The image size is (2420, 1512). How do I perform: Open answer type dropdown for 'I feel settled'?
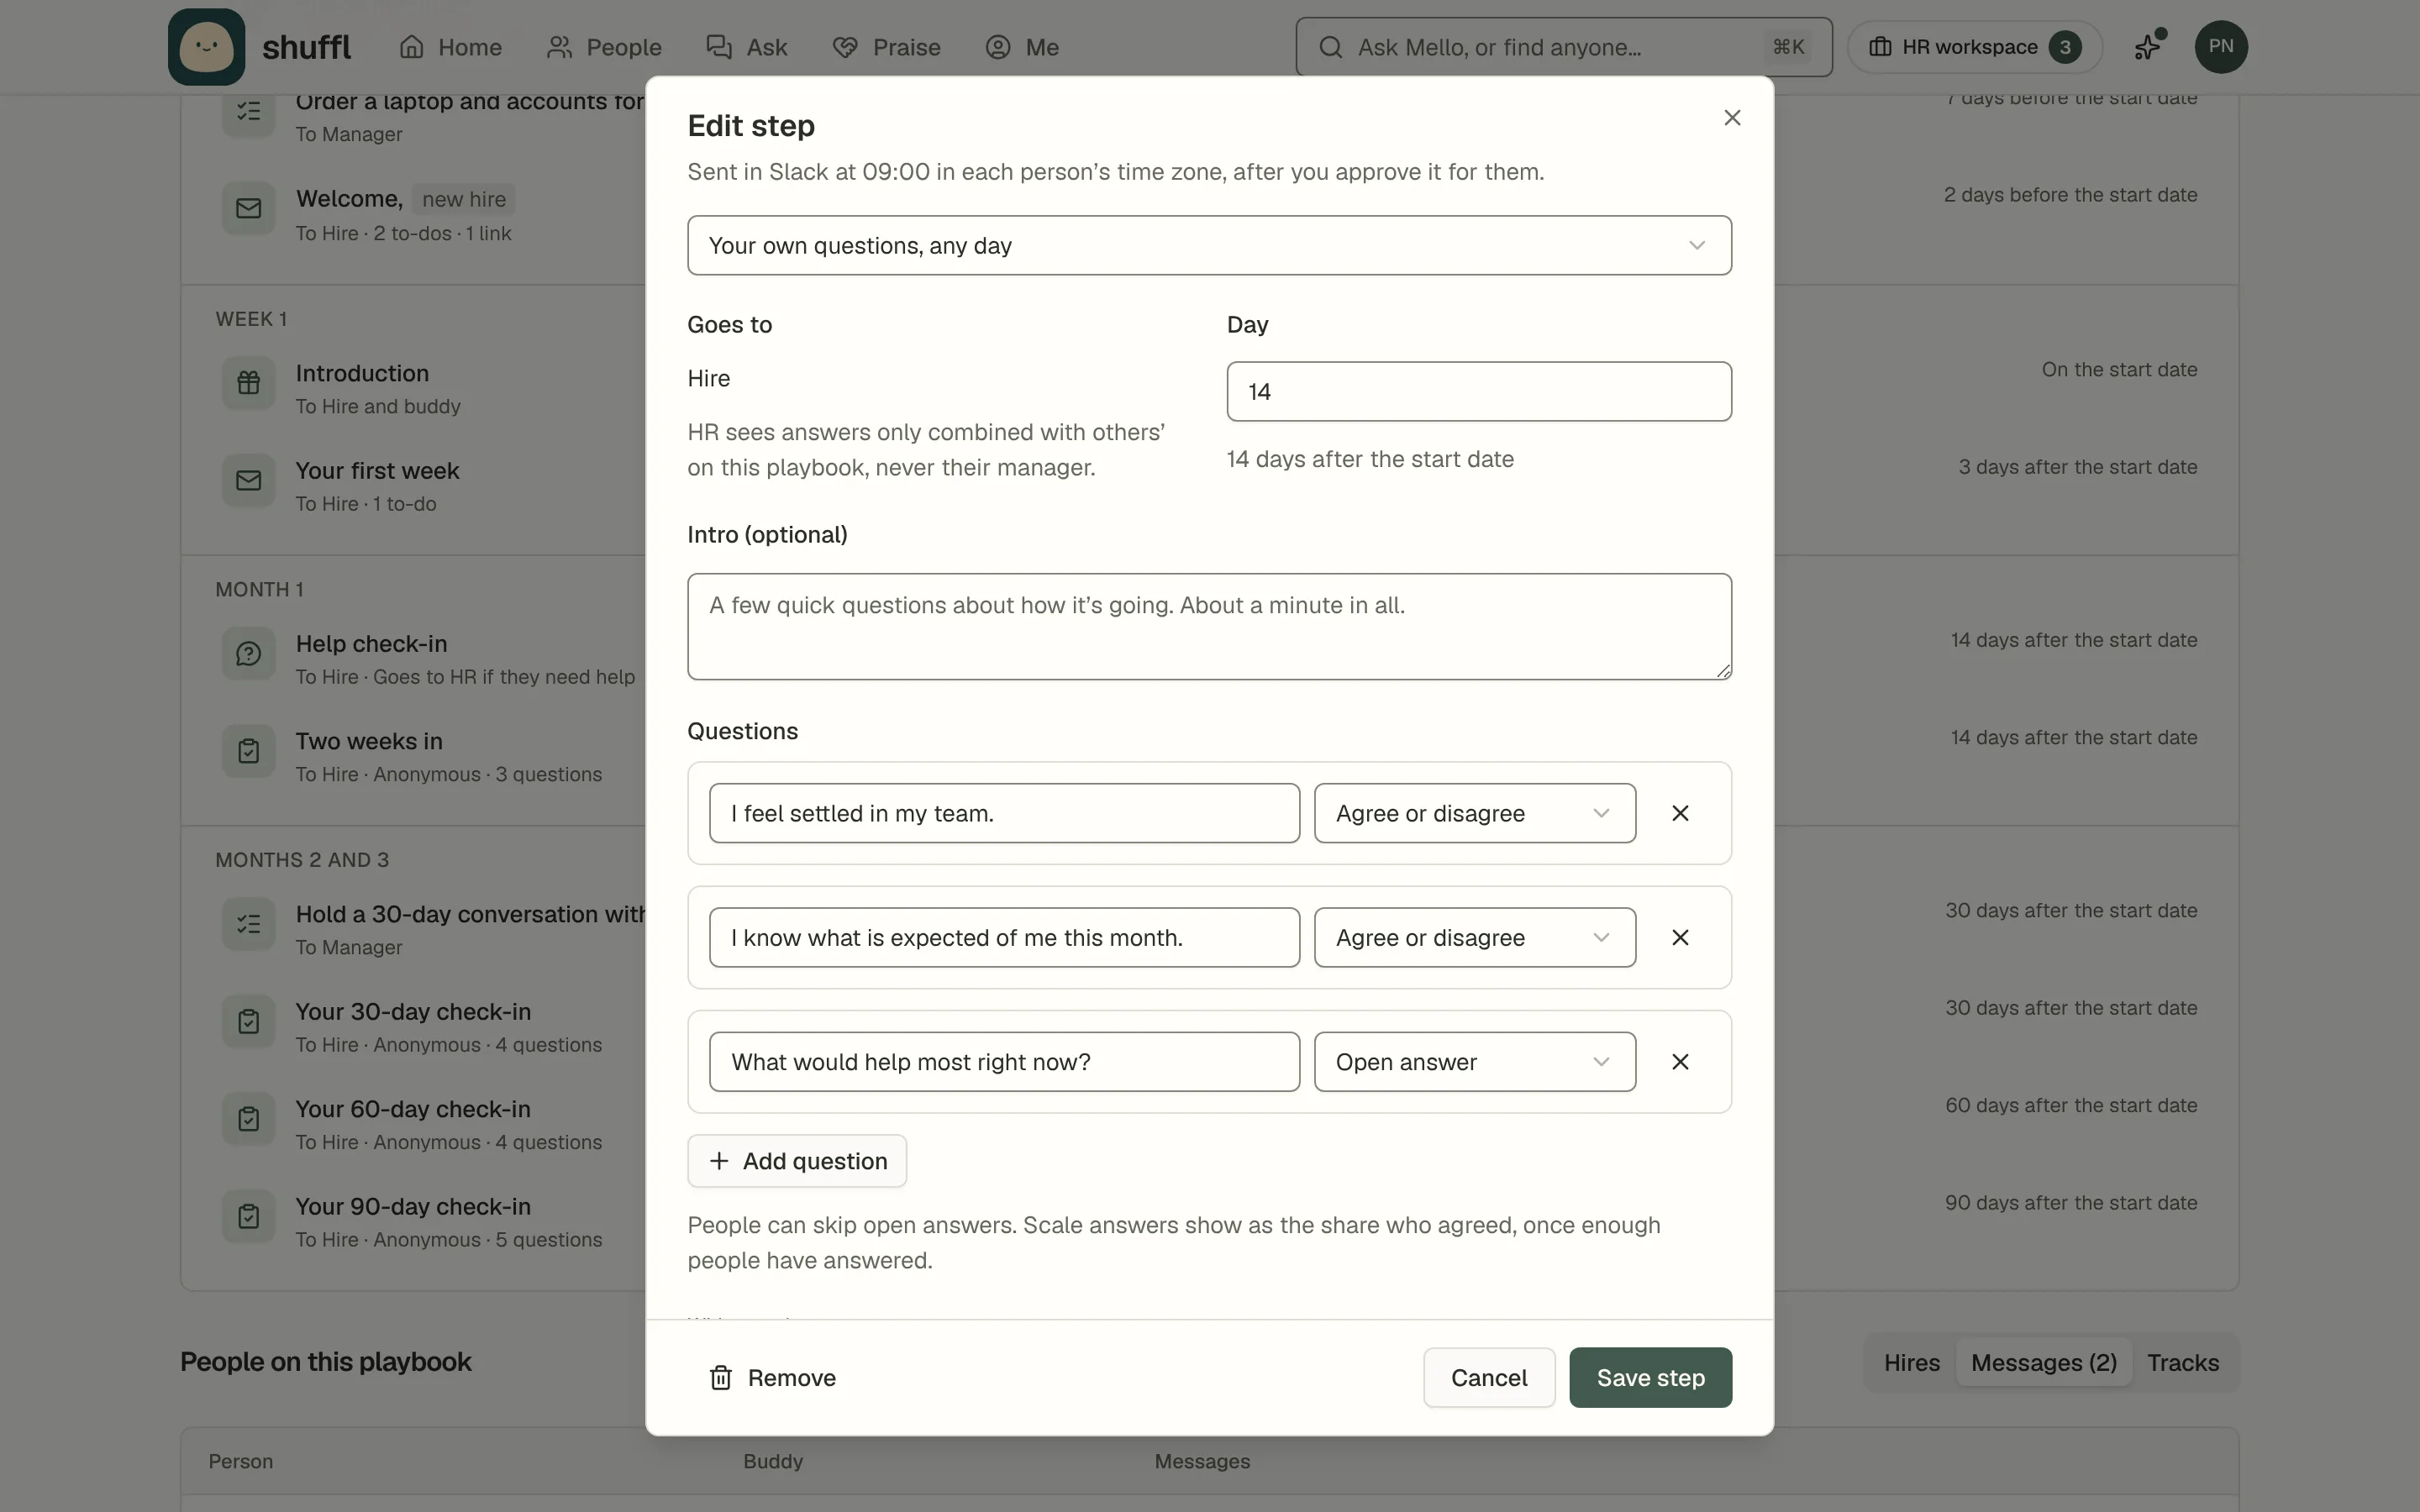[x=1474, y=813]
